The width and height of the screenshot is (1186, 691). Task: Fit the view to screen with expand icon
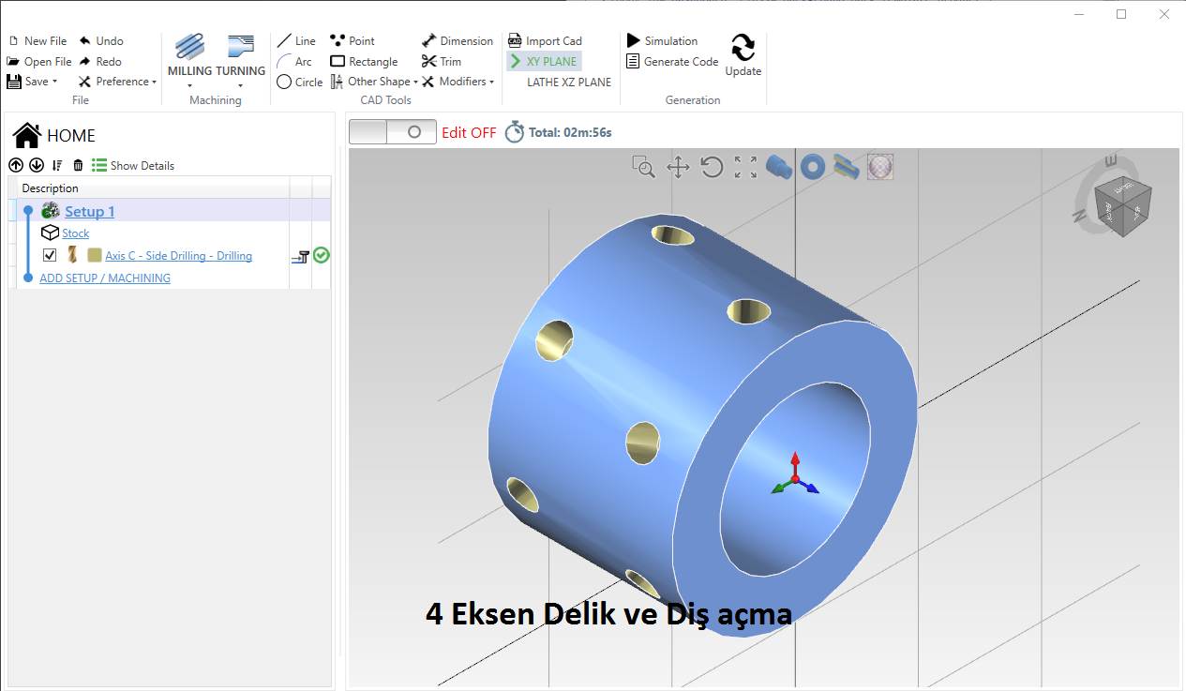pos(745,168)
